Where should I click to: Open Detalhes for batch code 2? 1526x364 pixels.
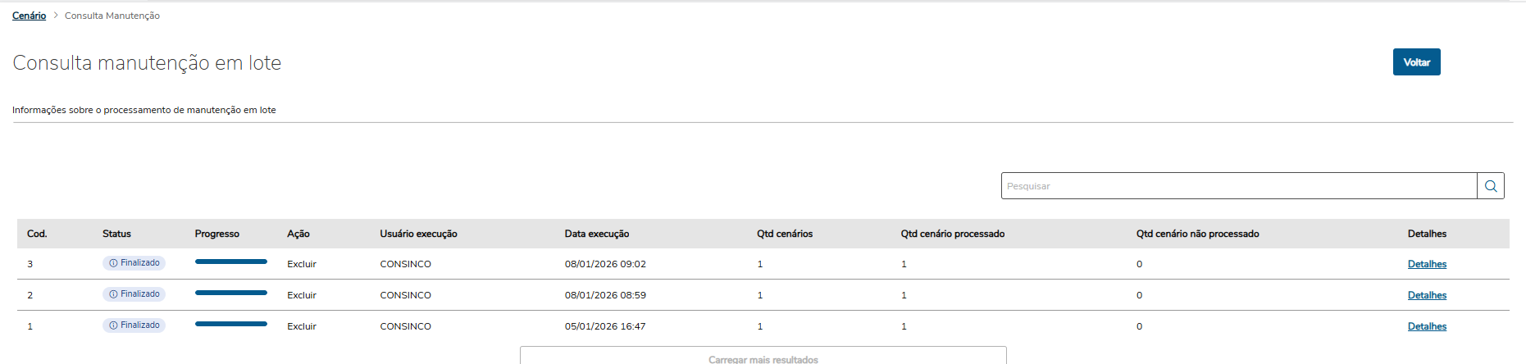1427,295
